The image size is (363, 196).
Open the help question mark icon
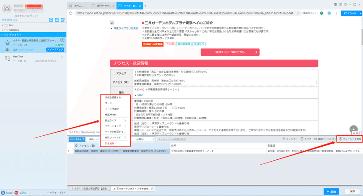340,5
